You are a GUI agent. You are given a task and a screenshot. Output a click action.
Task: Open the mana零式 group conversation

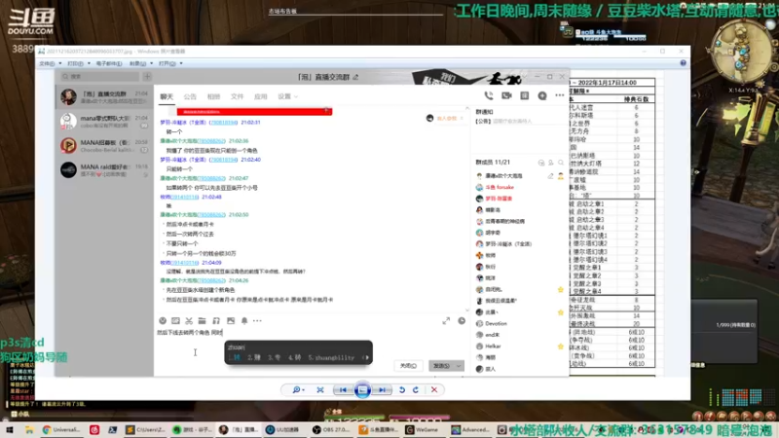tap(104, 121)
